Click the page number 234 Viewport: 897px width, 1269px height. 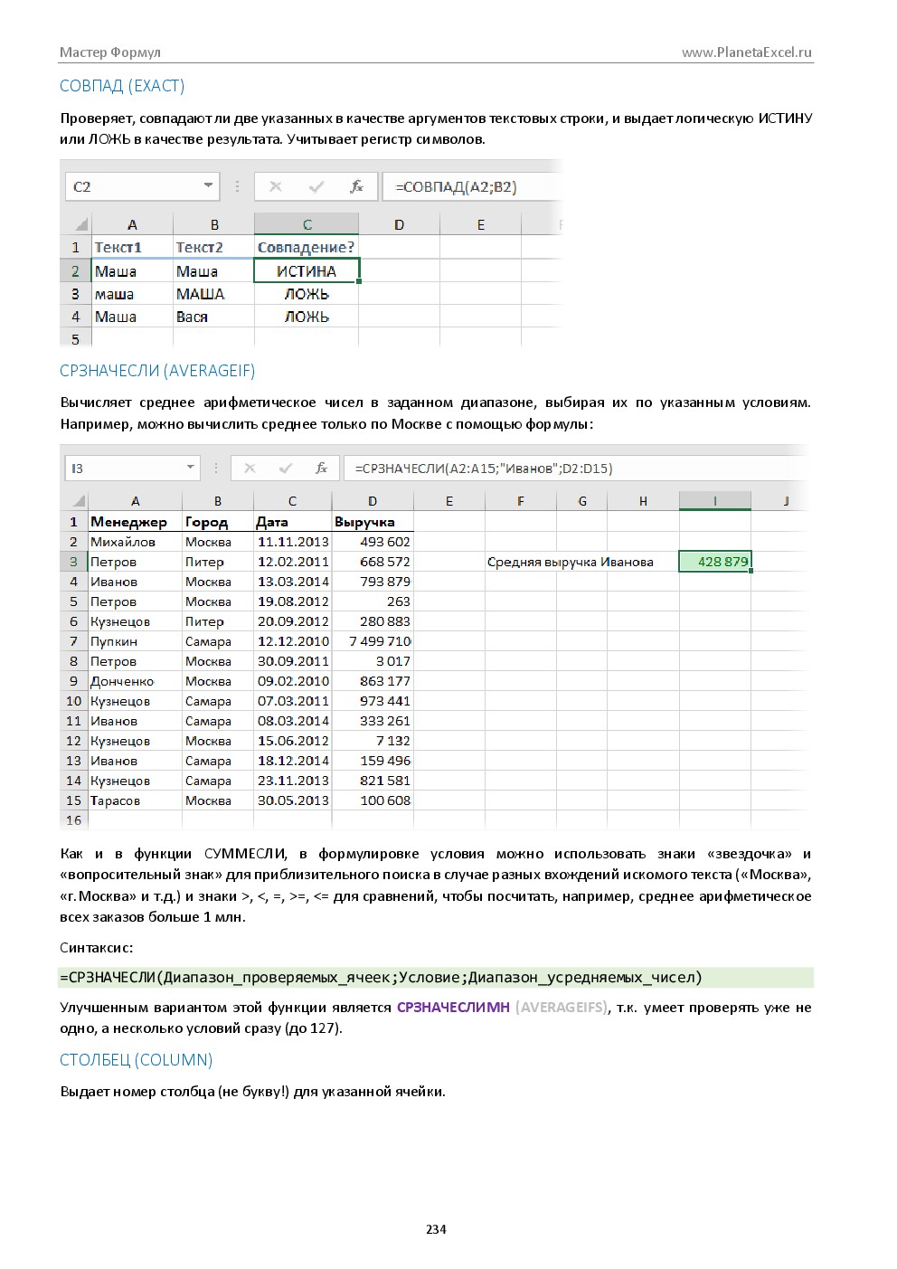(436, 1229)
